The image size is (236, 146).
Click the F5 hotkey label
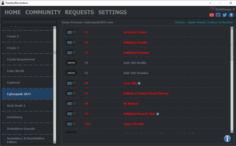tap(86, 73)
